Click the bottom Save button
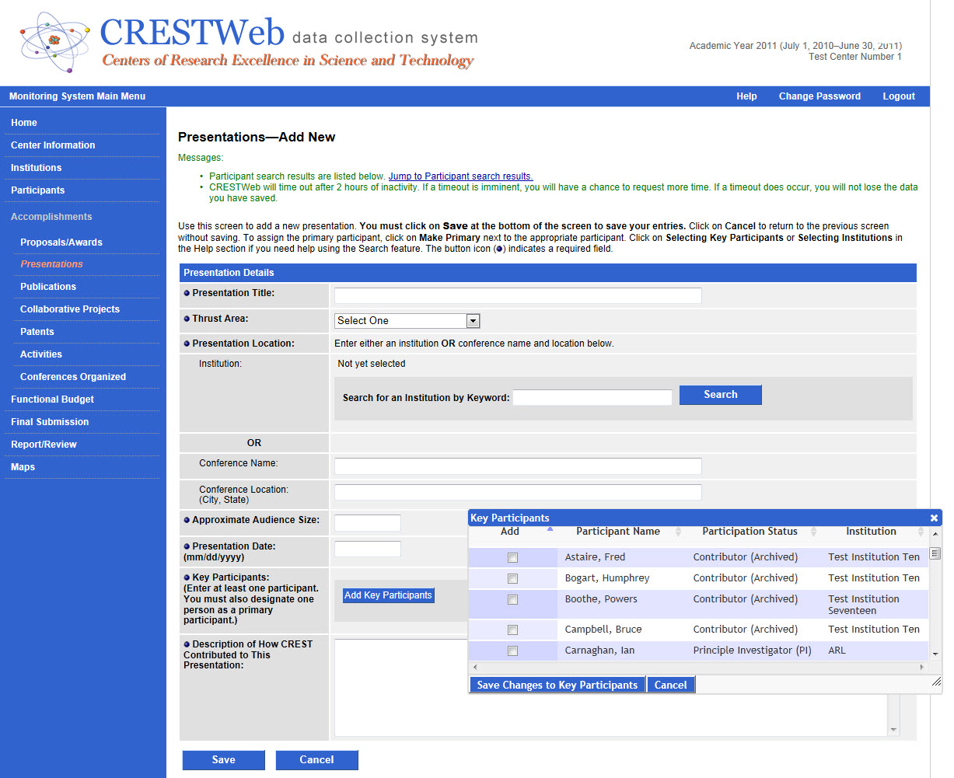The image size is (954, 778). [x=224, y=760]
